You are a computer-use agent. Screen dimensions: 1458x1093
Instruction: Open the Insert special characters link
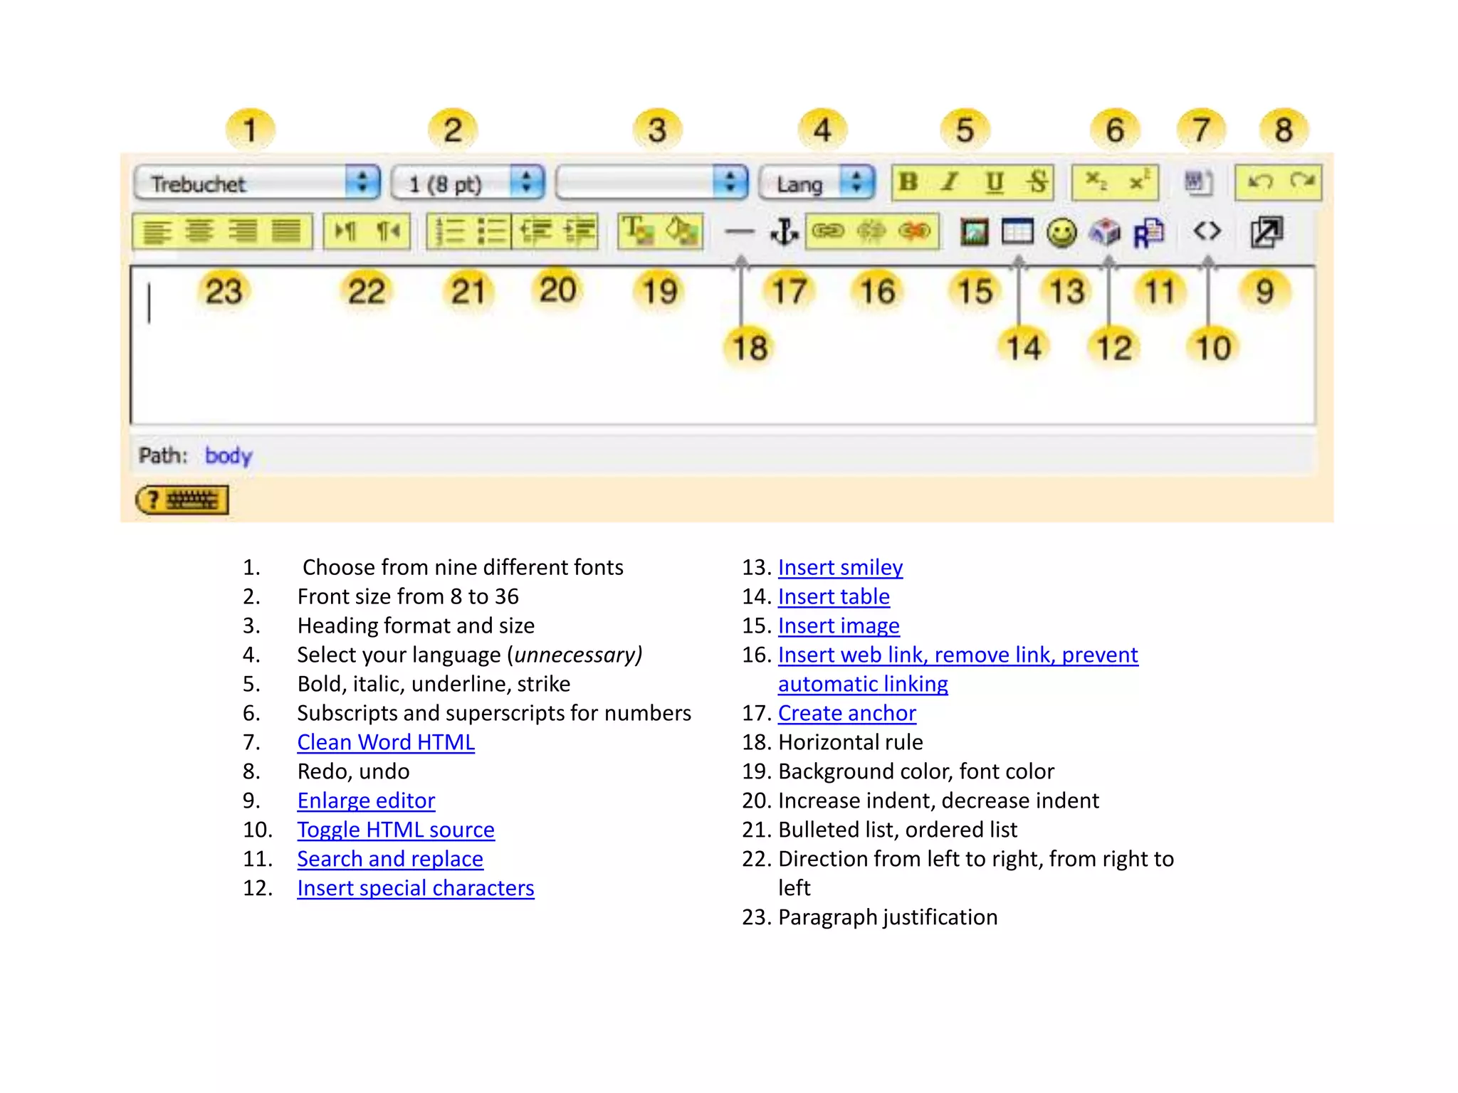(415, 888)
